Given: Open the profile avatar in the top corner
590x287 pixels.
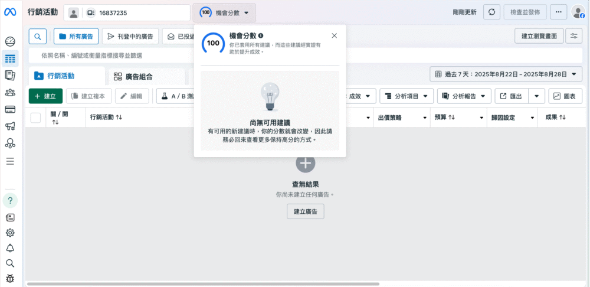Looking at the screenshot, I should [578, 12].
